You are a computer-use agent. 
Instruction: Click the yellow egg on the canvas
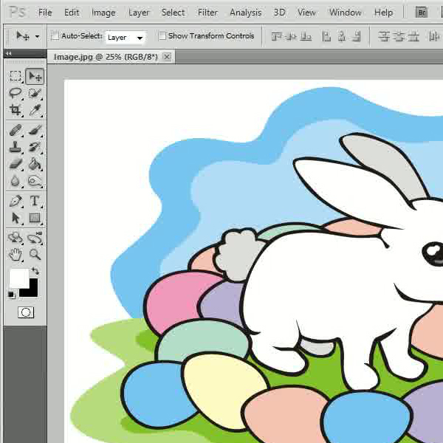223,391
